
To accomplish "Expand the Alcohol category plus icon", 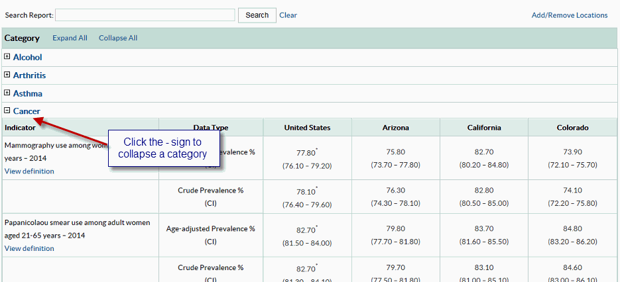I will 7,57.
